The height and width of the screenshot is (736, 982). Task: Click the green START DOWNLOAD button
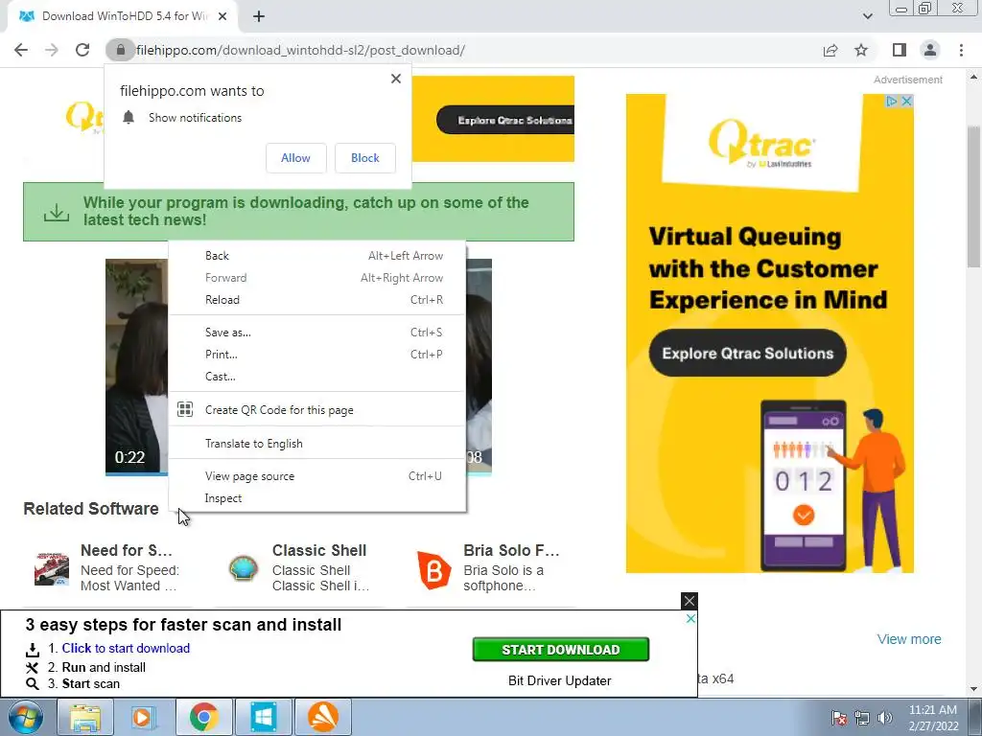(x=560, y=650)
